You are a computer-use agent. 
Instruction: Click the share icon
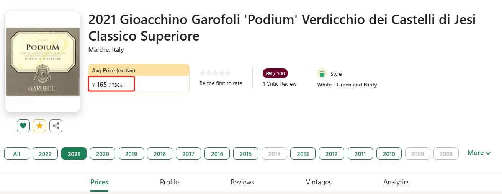click(56, 126)
